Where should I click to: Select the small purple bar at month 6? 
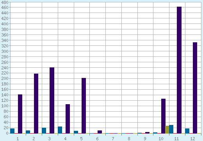click(x=100, y=132)
